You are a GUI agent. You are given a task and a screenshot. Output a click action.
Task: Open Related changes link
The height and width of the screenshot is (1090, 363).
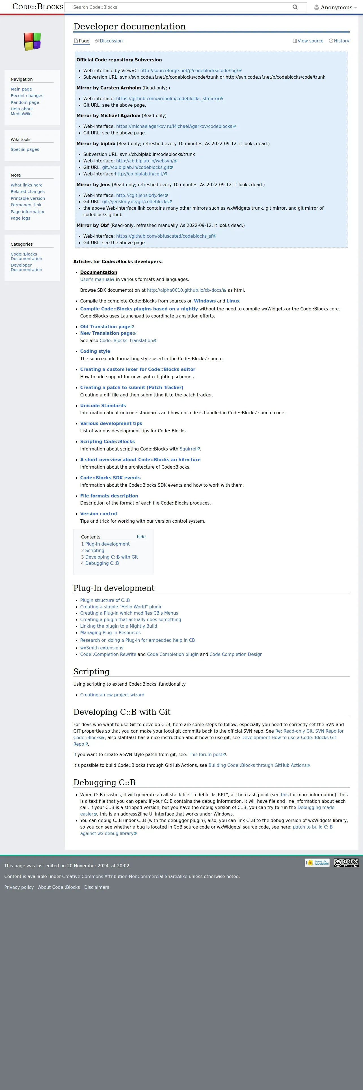[27, 192]
